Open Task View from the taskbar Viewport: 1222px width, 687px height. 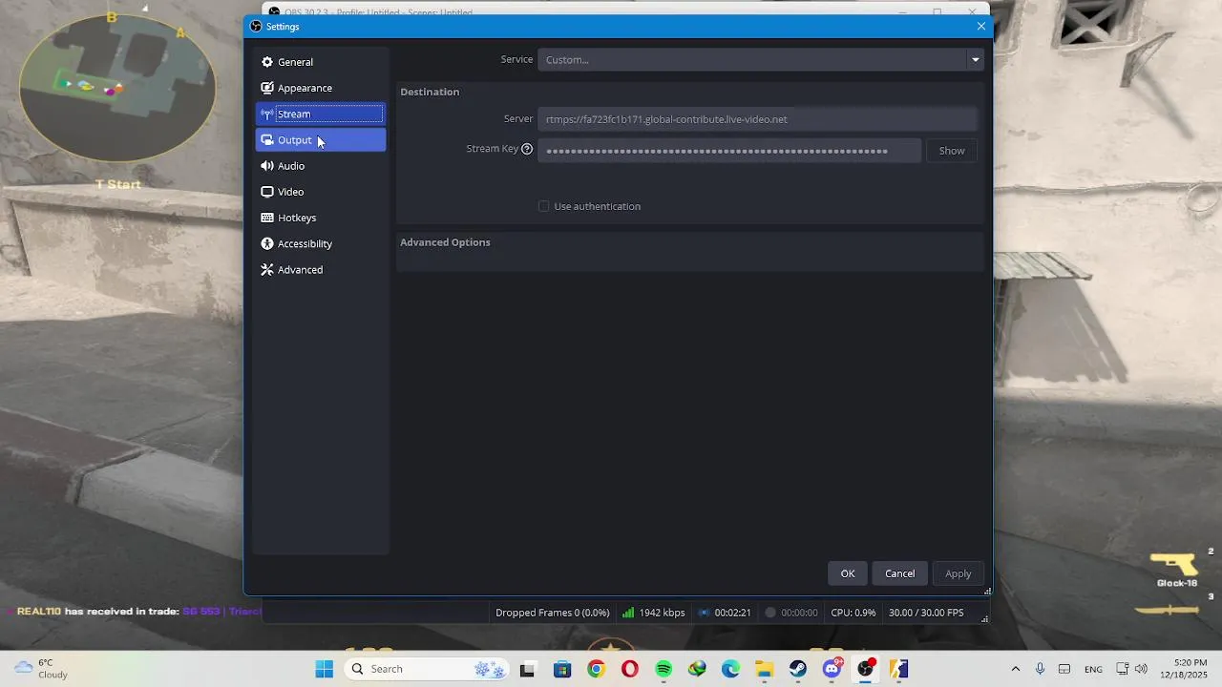(527, 669)
